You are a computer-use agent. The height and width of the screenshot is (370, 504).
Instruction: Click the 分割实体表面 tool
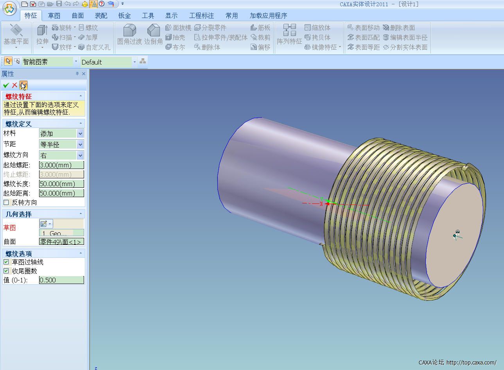405,47
